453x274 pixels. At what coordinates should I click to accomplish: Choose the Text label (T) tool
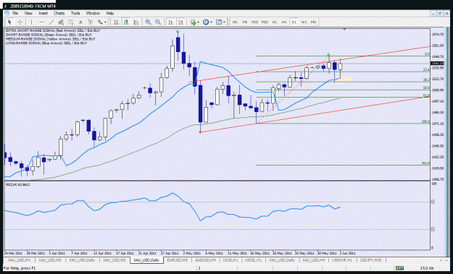pyautogui.click(x=90, y=22)
